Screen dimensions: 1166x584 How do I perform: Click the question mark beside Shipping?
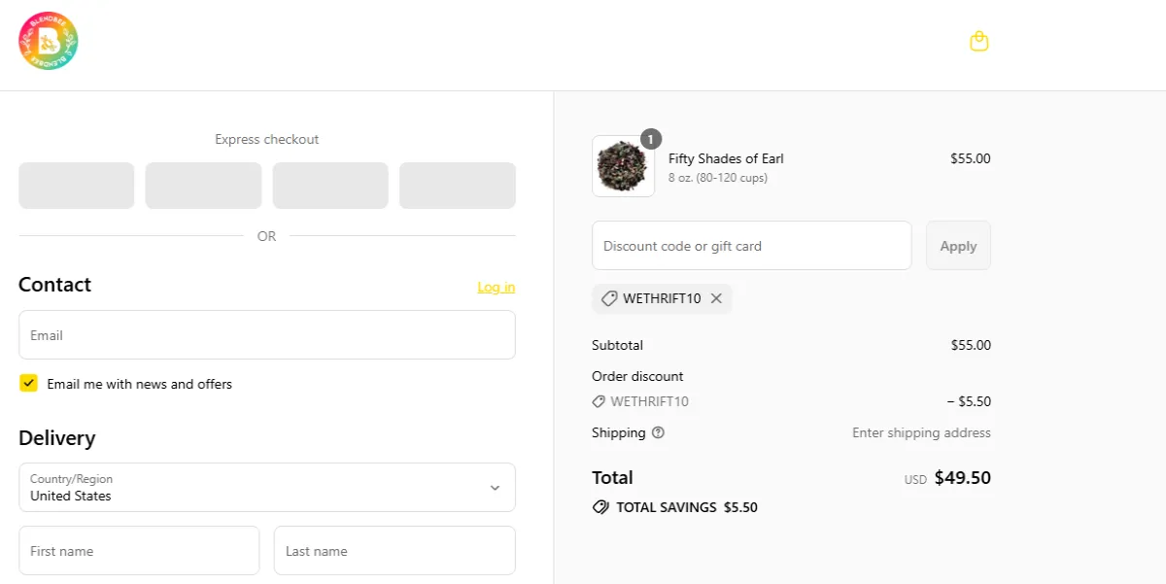[x=657, y=432]
